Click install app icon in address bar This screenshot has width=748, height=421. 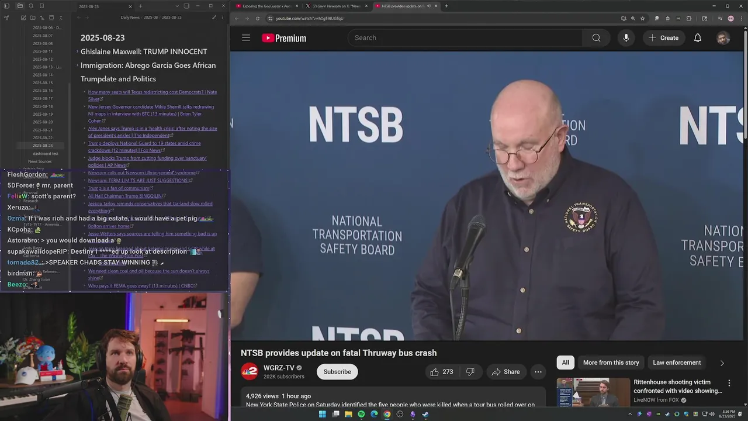[624, 18]
